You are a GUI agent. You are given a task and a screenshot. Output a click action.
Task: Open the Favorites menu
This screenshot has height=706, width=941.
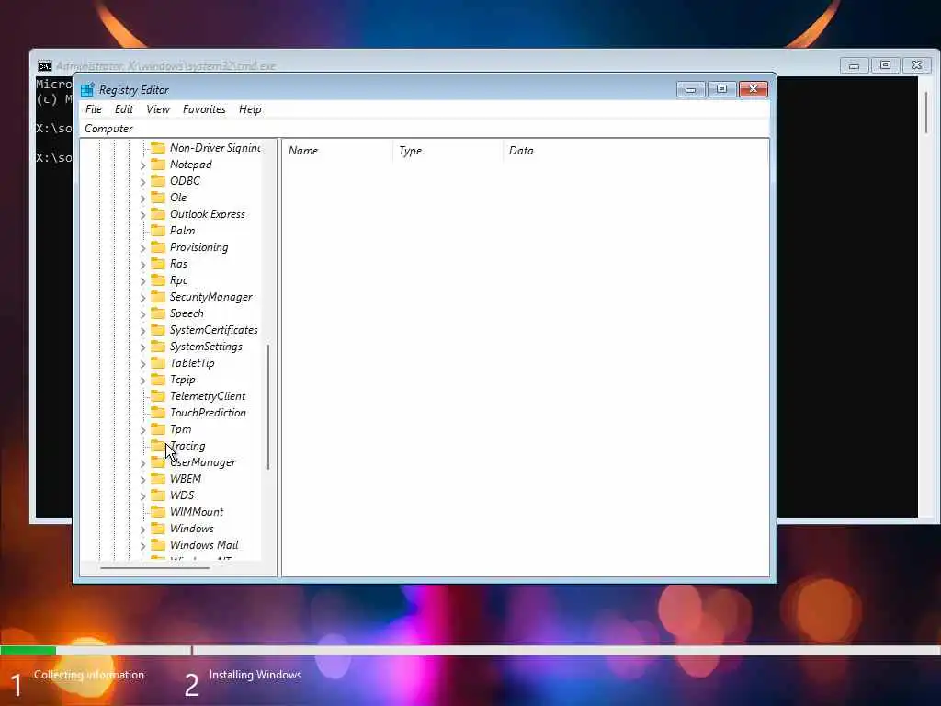[x=204, y=109]
